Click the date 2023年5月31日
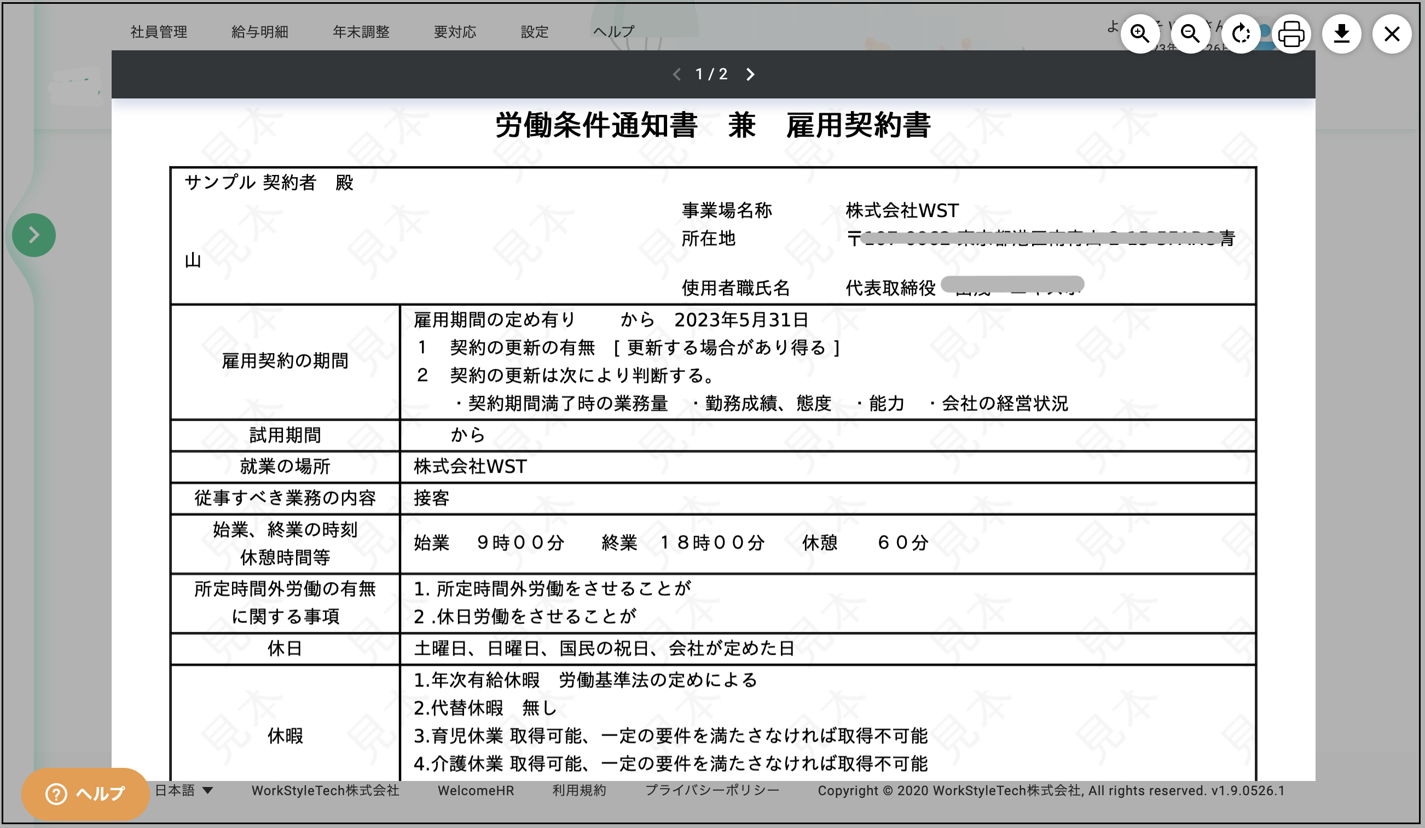This screenshot has height=828, width=1425. pos(742,320)
